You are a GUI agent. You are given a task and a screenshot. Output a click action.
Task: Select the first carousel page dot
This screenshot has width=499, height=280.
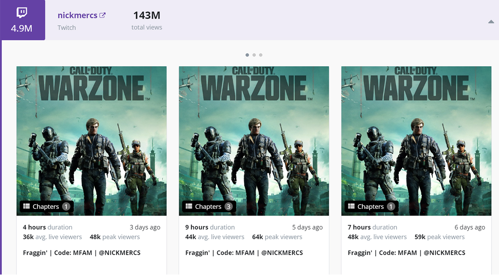tap(247, 55)
